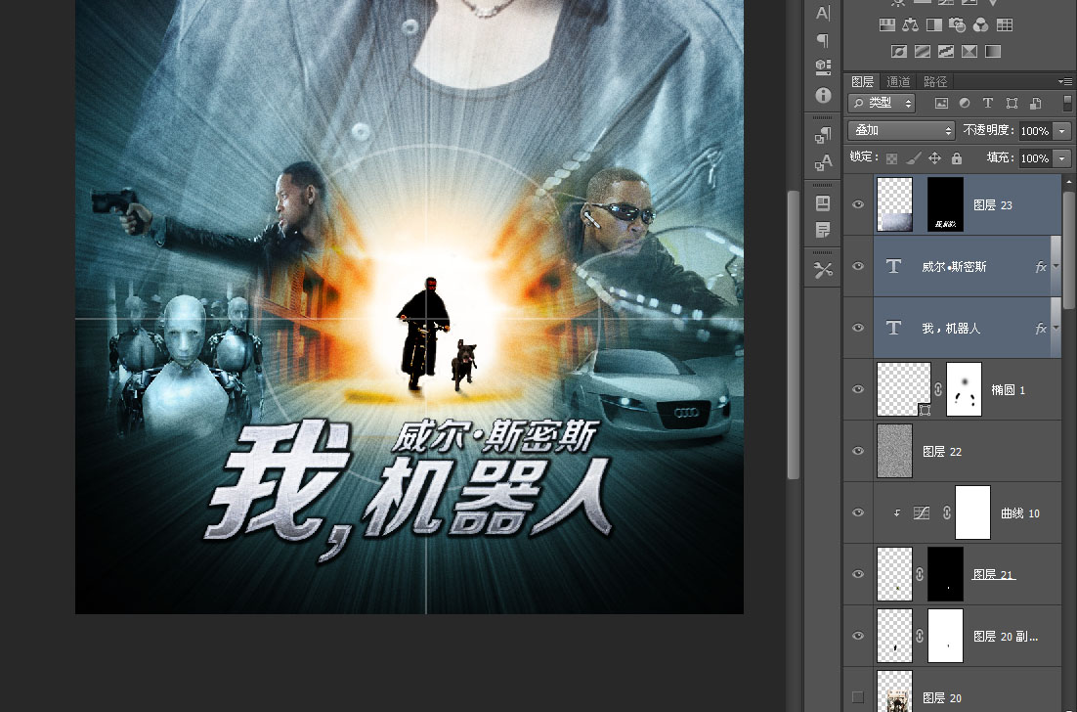Click the canvas vertical scrollbar
The image size is (1077, 712).
click(x=794, y=334)
